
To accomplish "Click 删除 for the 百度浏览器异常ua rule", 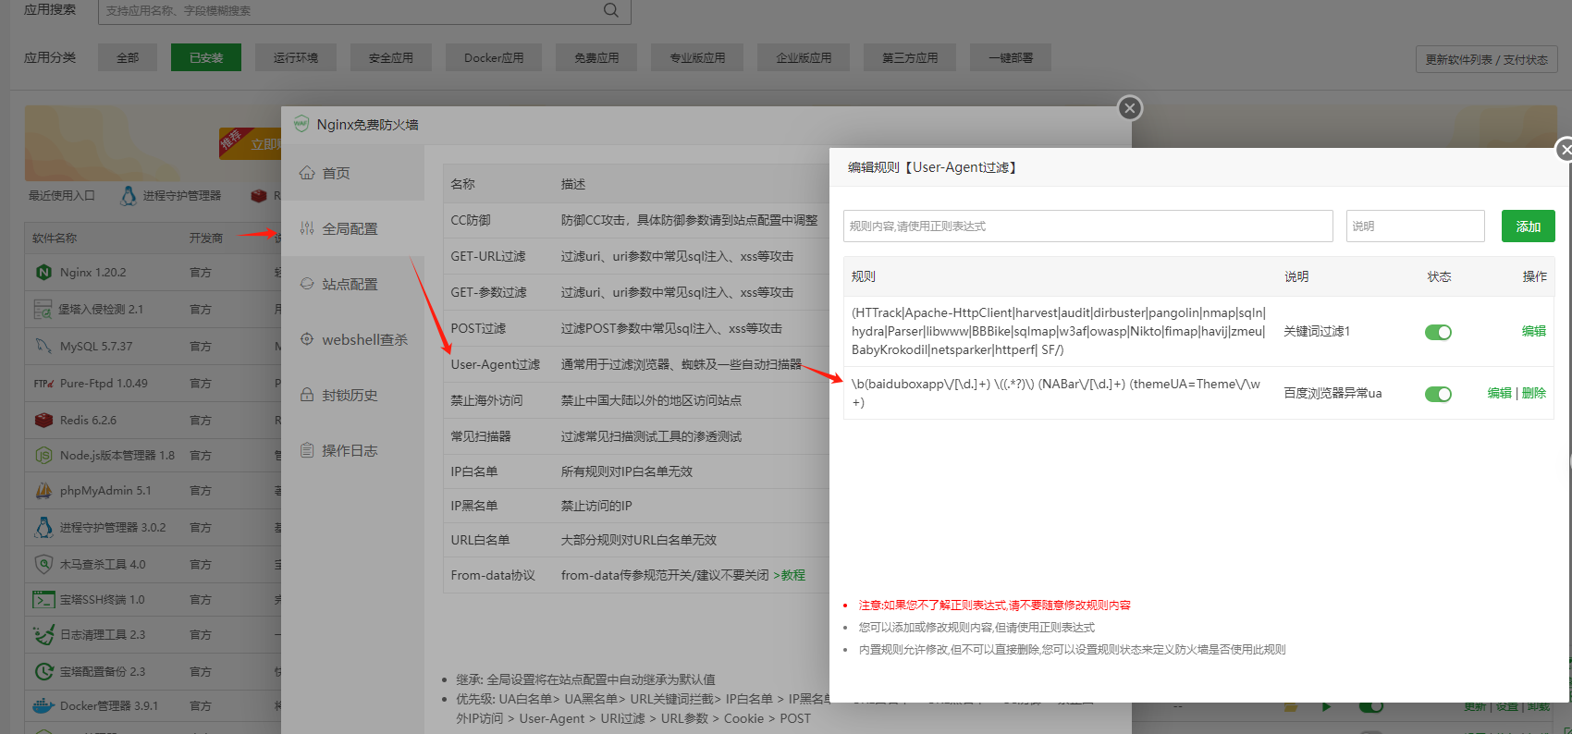I will [1534, 393].
